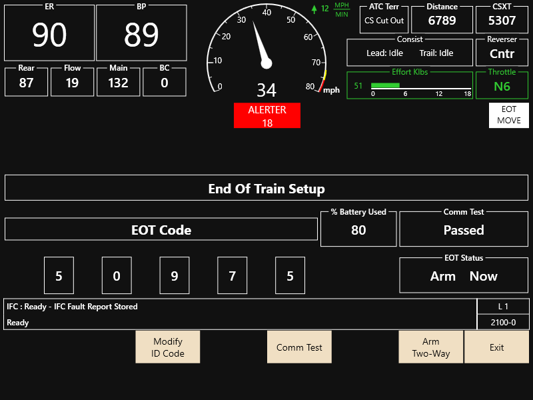
Task: Open the L 1 selector field
Action: 503,306
